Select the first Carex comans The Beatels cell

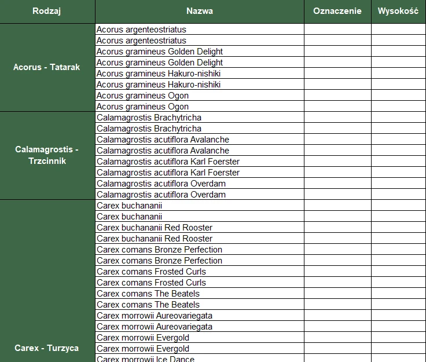200,293
